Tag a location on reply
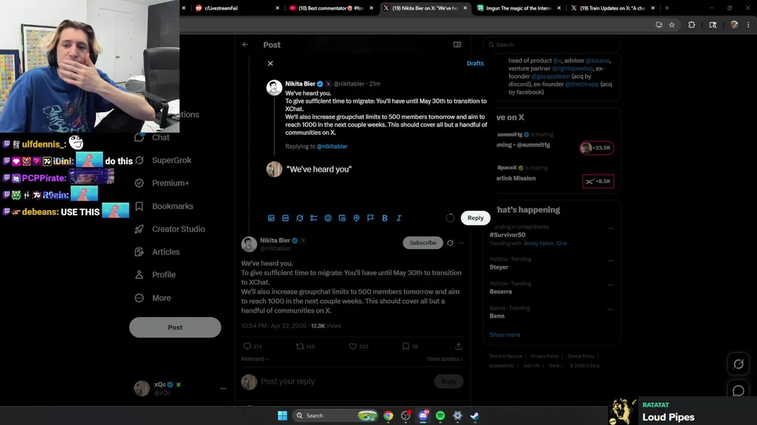This screenshot has width=757, height=425. (357, 218)
